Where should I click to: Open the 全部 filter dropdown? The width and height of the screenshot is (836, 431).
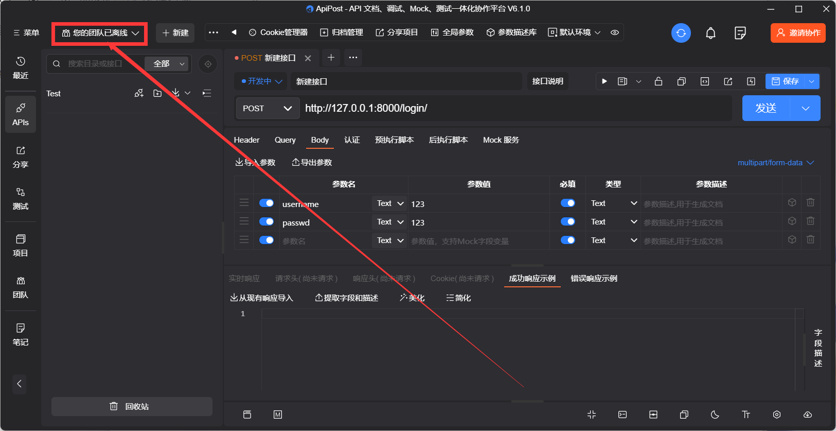tap(168, 64)
